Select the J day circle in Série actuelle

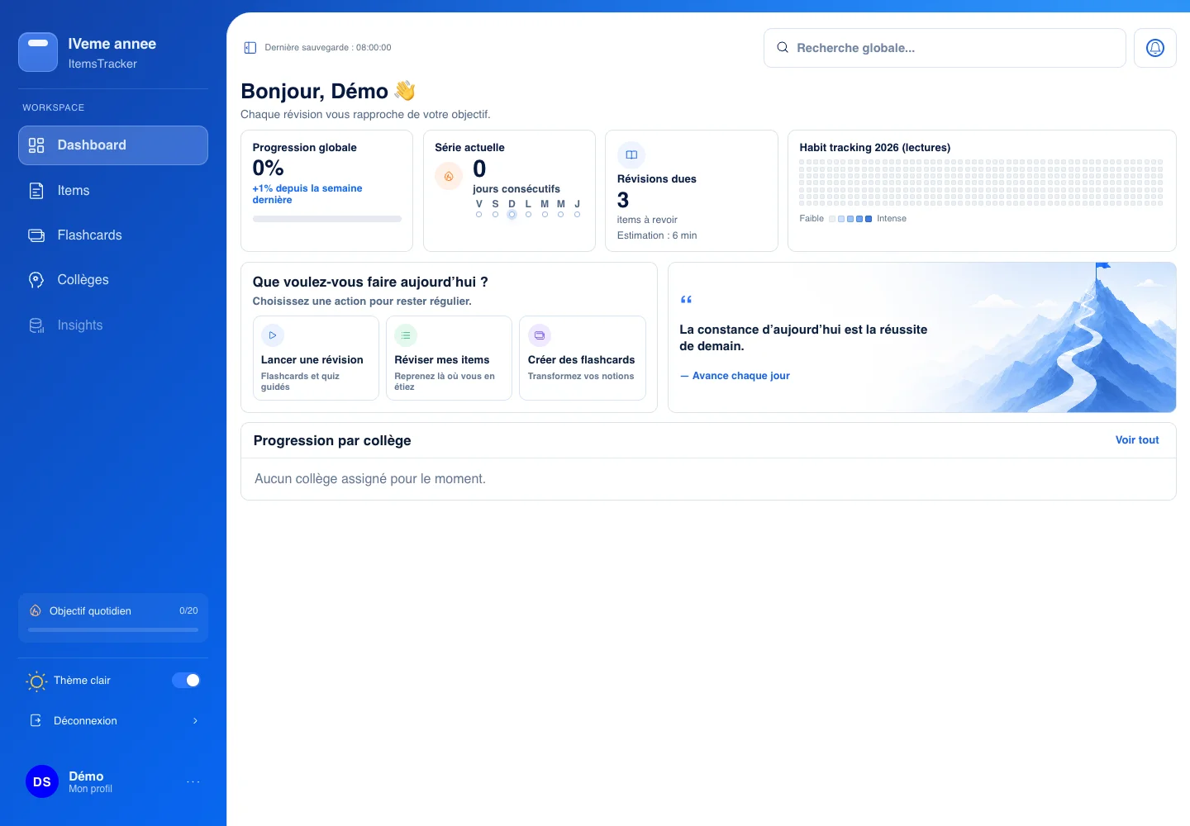(578, 215)
